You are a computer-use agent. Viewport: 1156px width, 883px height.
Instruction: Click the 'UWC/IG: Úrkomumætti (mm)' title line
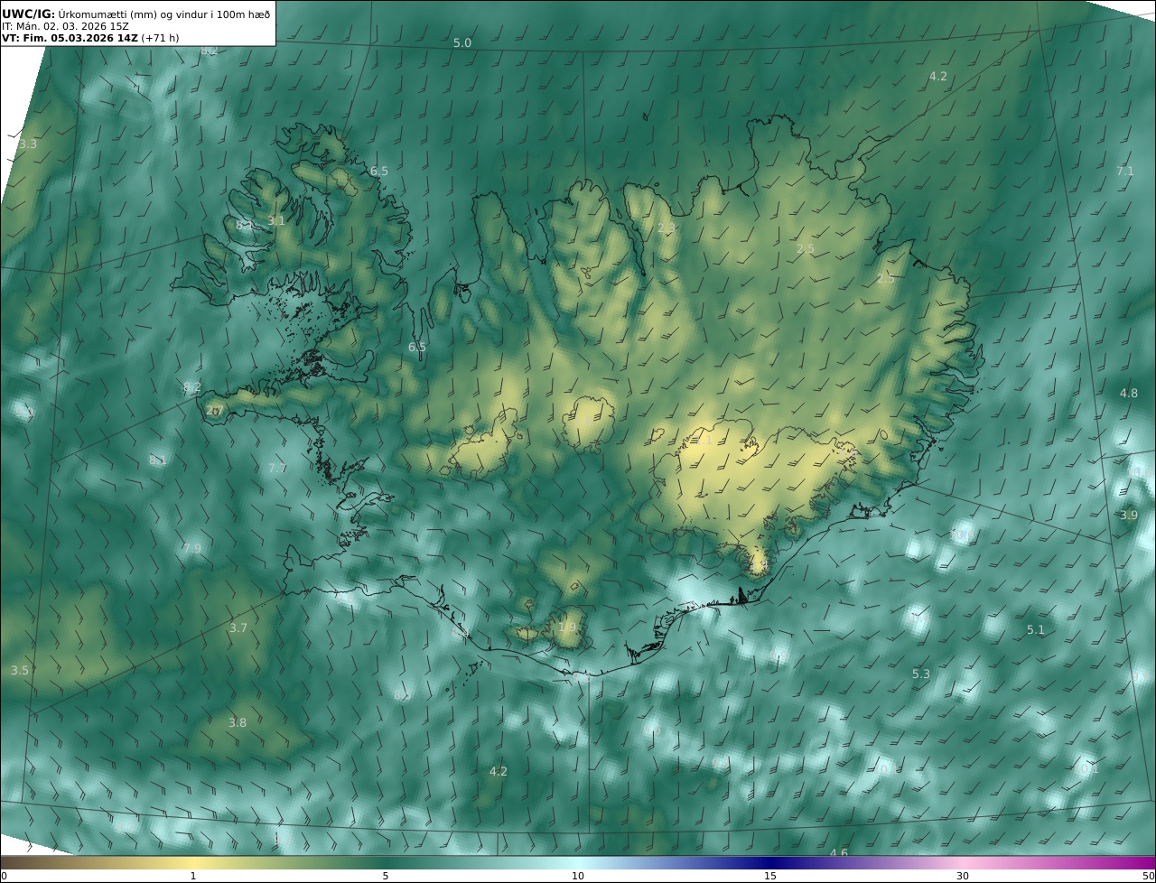136,14
